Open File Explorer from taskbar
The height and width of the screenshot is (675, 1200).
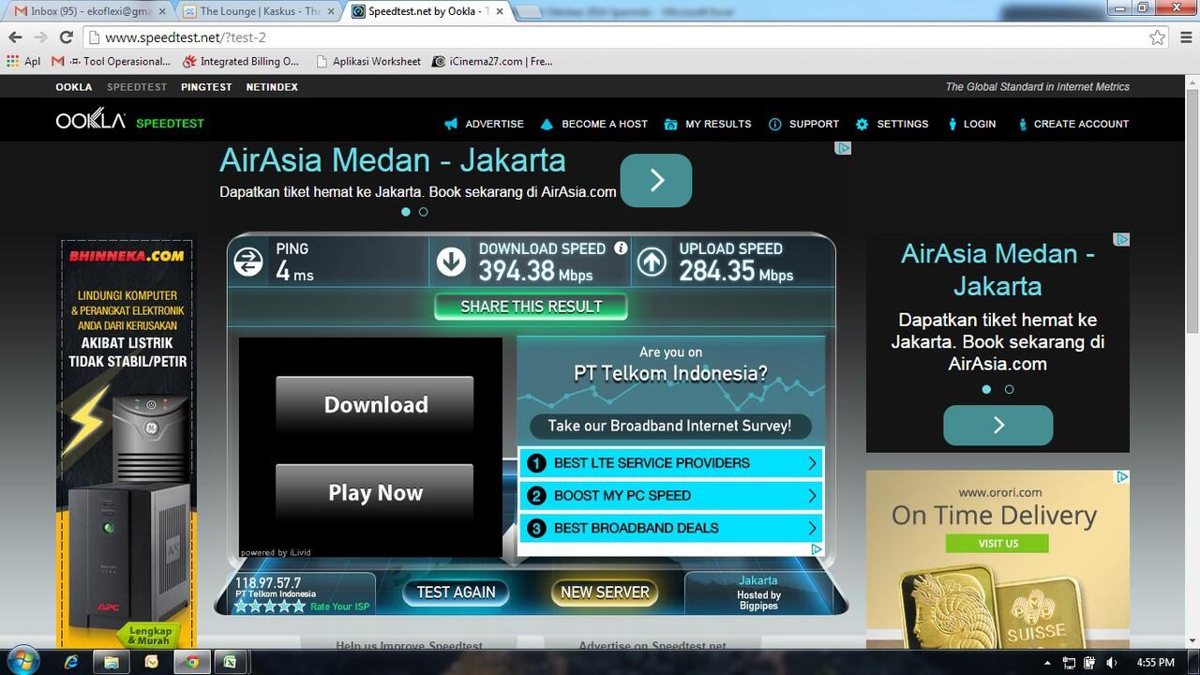(112, 662)
